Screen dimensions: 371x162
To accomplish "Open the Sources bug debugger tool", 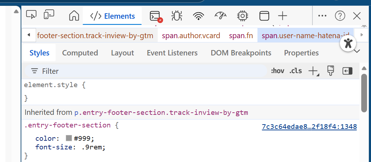I will click(x=177, y=16).
